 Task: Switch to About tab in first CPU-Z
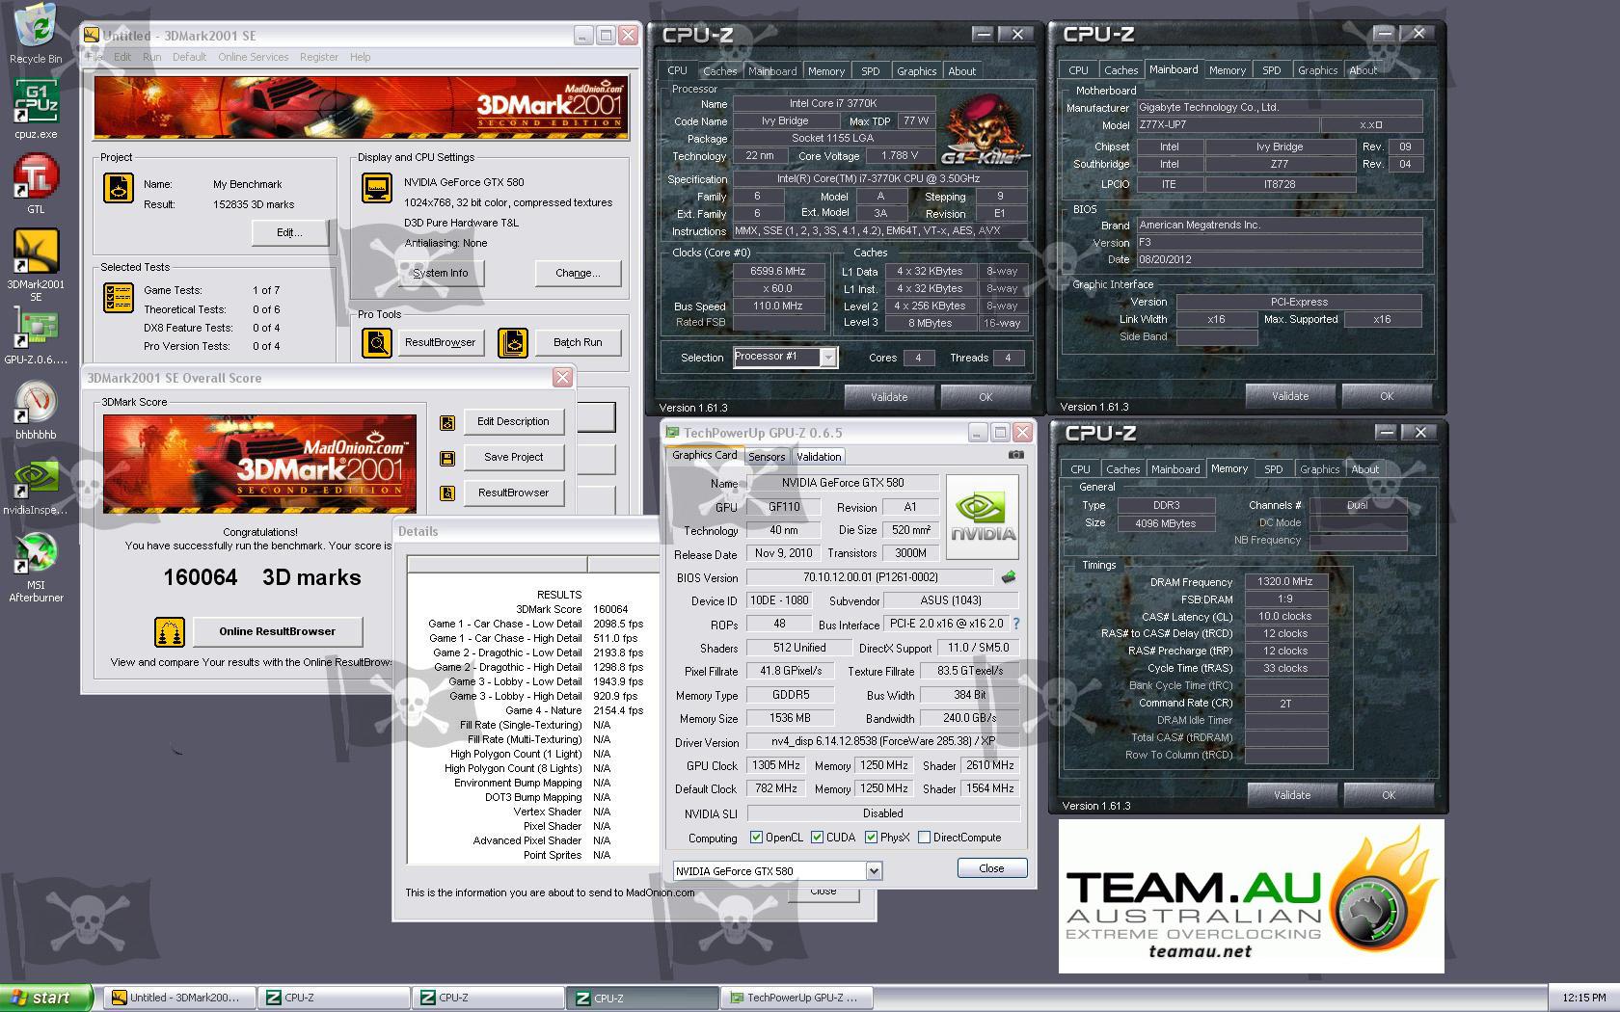pyautogui.click(x=962, y=71)
